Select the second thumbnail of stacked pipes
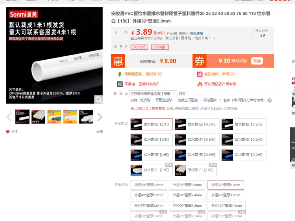The width and height of the screenshot is (295, 221). pyautogui.click(x=38, y=117)
